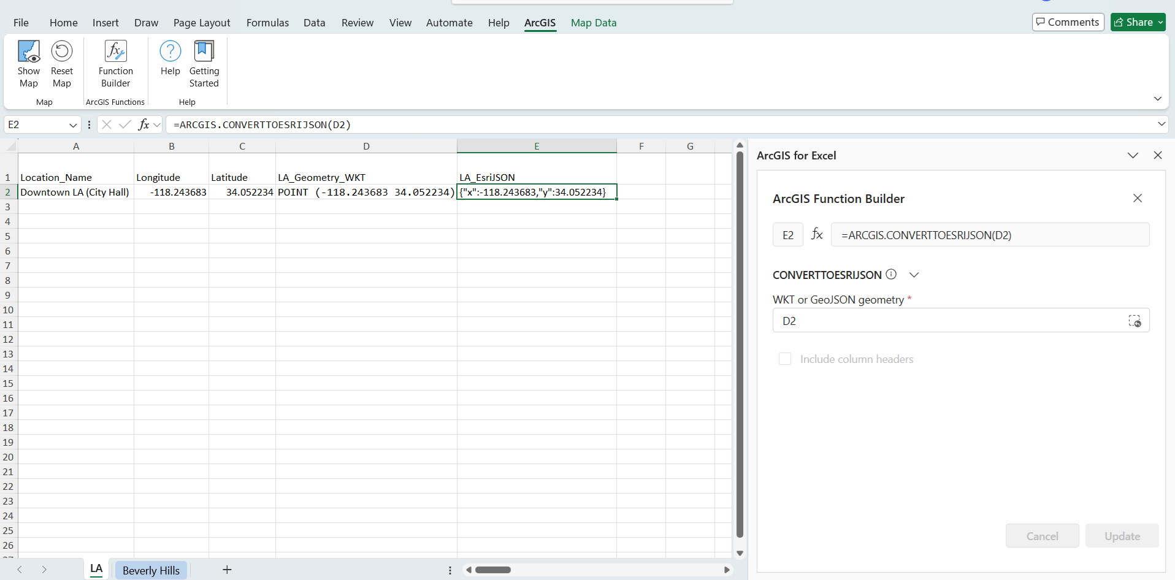Viewport: 1175px width, 580px height.
Task: Open the fx function dropdown arrow
Action: coord(157,125)
